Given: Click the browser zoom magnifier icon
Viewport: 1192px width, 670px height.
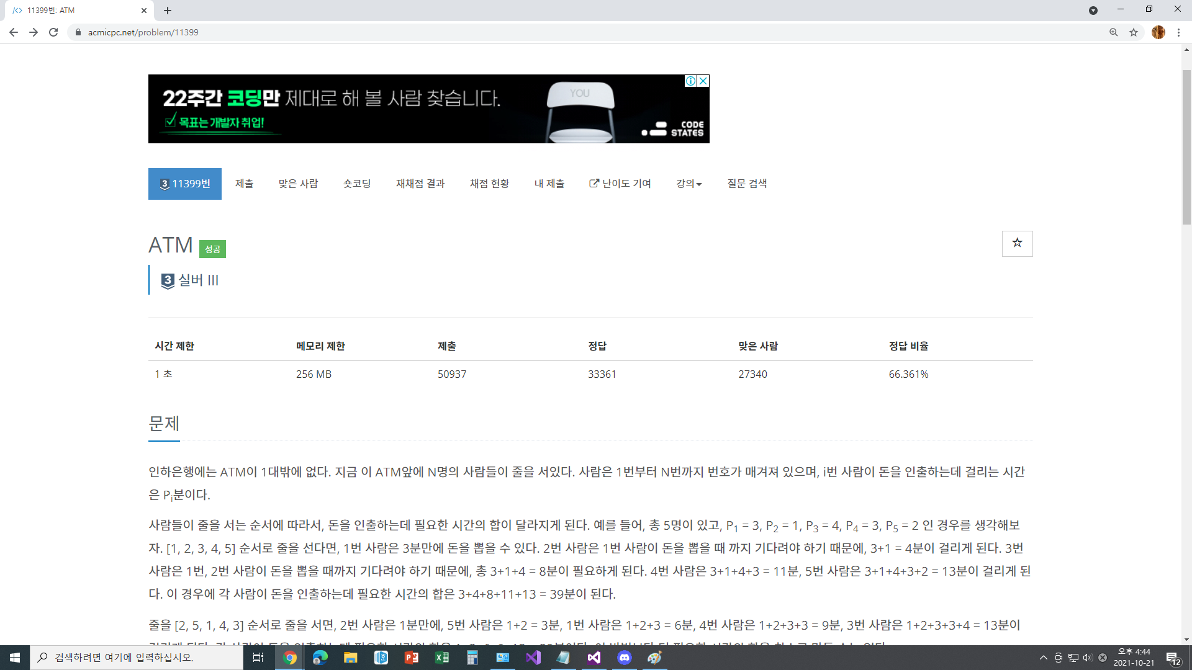Looking at the screenshot, I should [x=1114, y=32].
